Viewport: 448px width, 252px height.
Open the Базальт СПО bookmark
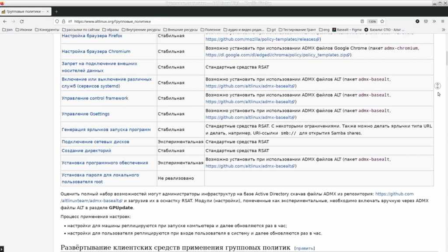pos(384,30)
